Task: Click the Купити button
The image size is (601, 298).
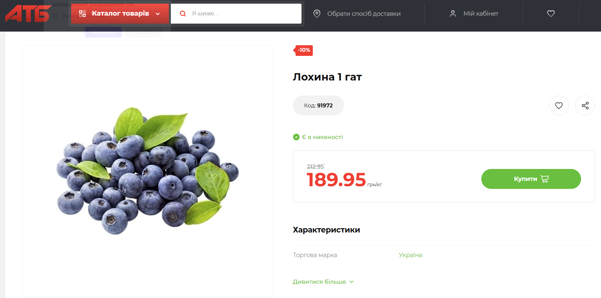Action: point(531,179)
